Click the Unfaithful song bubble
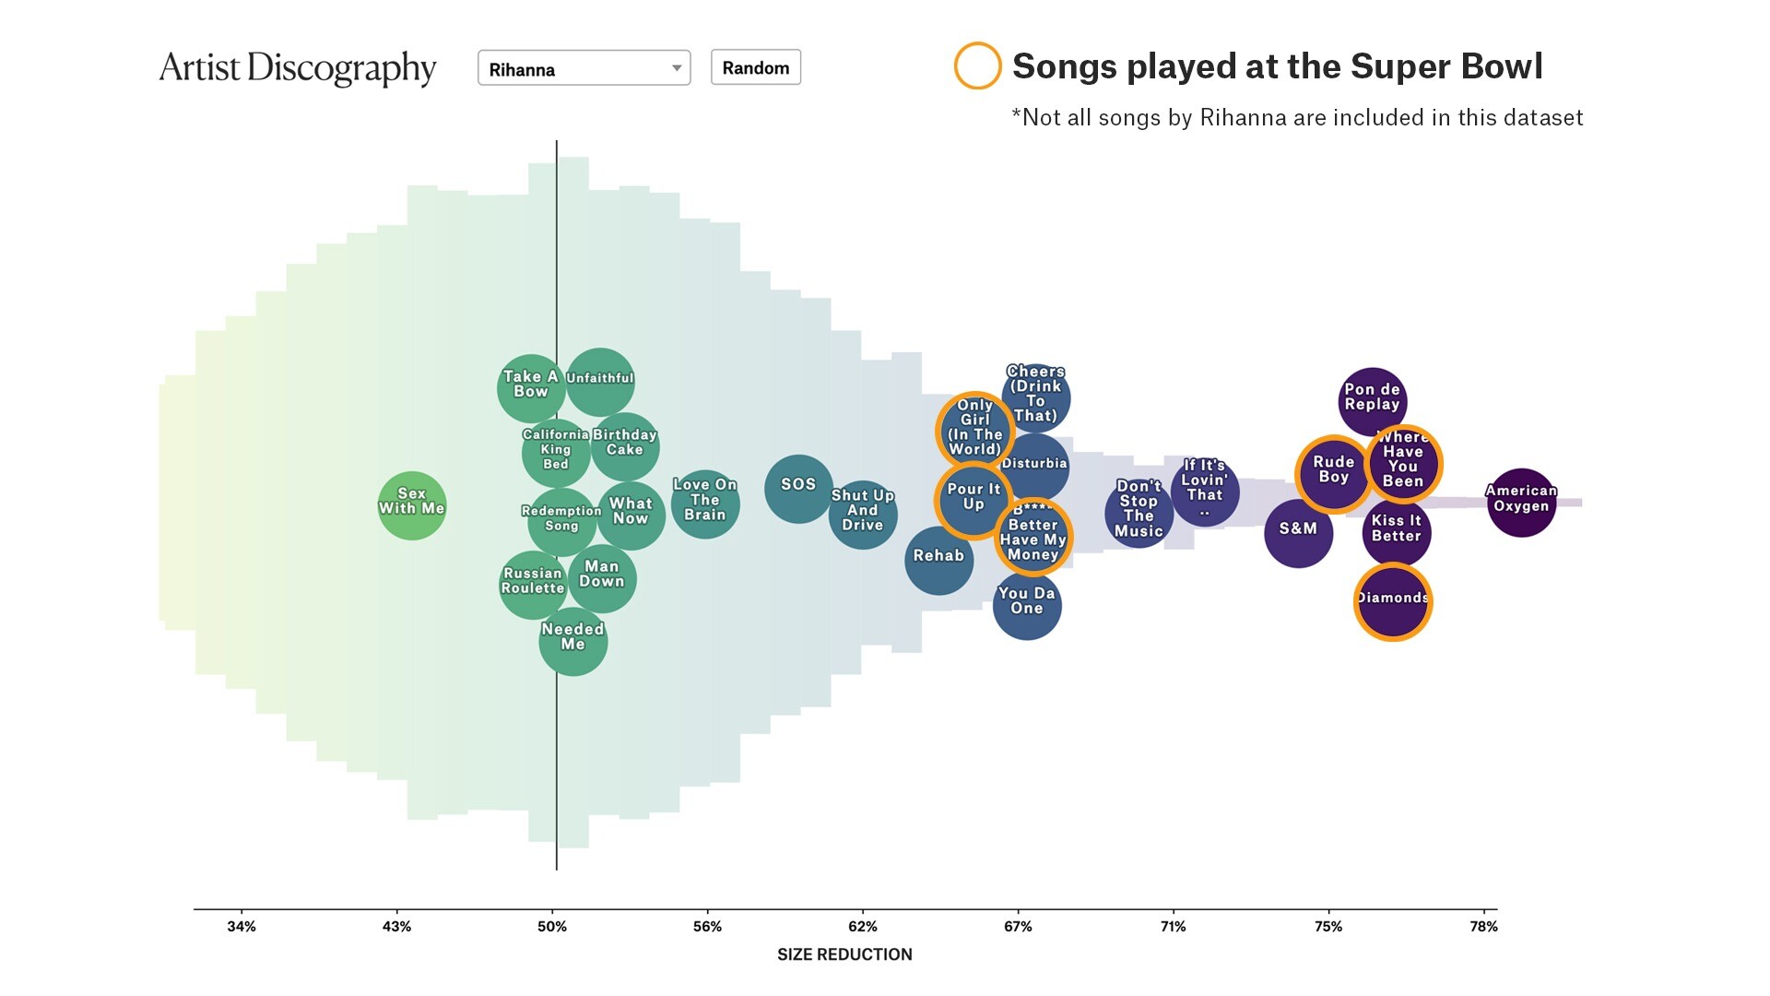The height and width of the screenshot is (996, 1770). point(600,381)
